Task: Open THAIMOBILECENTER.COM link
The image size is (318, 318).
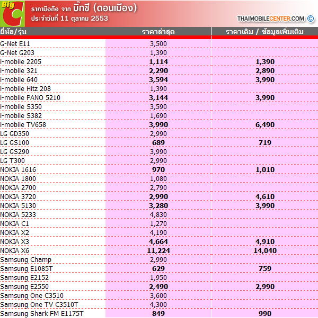Action: click(x=271, y=19)
